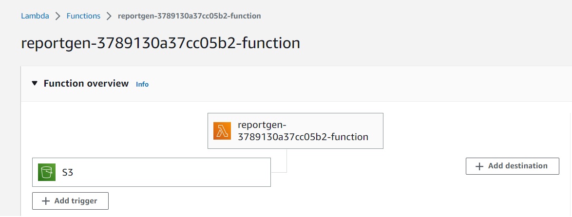Viewport: 572px width, 217px height.
Task: Click the plus icon in Add destination
Action: 479,166
